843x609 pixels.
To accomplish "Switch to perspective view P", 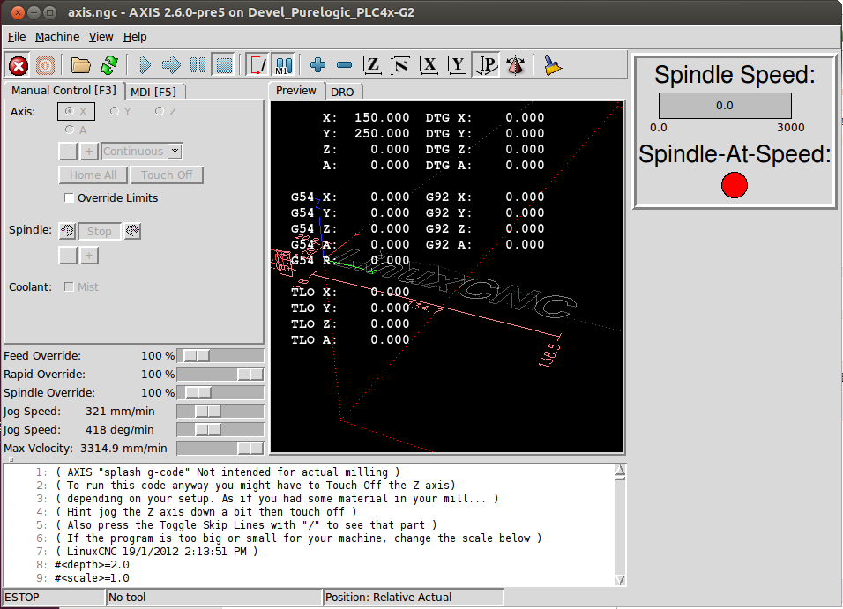I will pyautogui.click(x=486, y=65).
